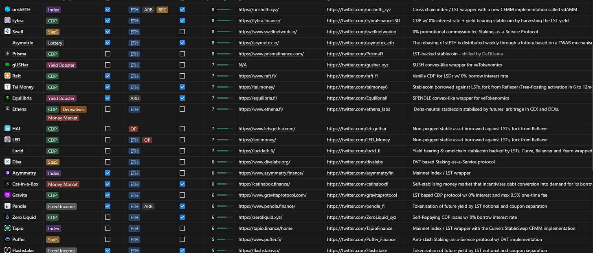
Task: Click the Asymetrix project name cell
Action: pos(22,42)
